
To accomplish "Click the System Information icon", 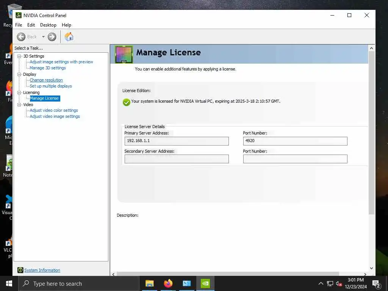I will click(x=20, y=270).
